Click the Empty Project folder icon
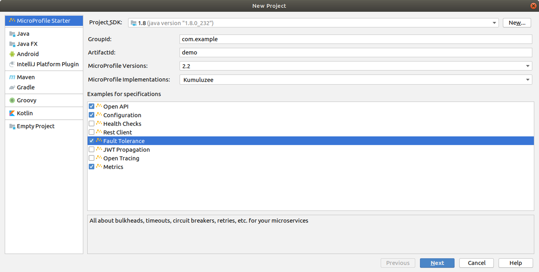Image resolution: width=539 pixels, height=272 pixels. (x=12, y=126)
